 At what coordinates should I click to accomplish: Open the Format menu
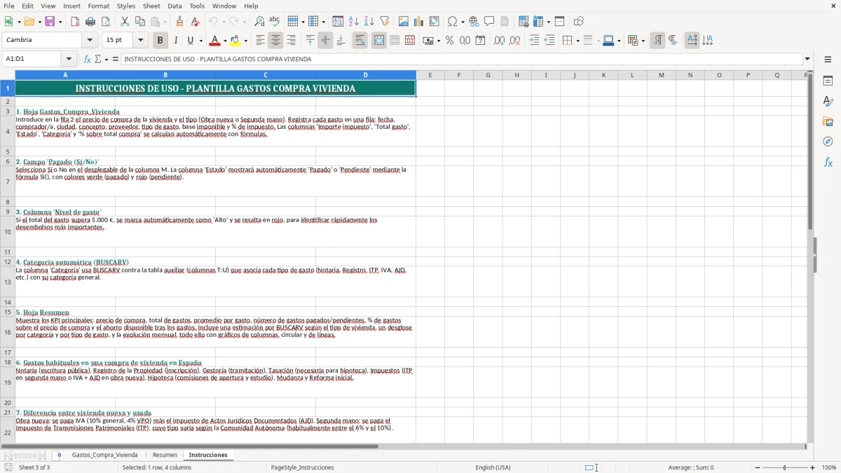(x=98, y=6)
